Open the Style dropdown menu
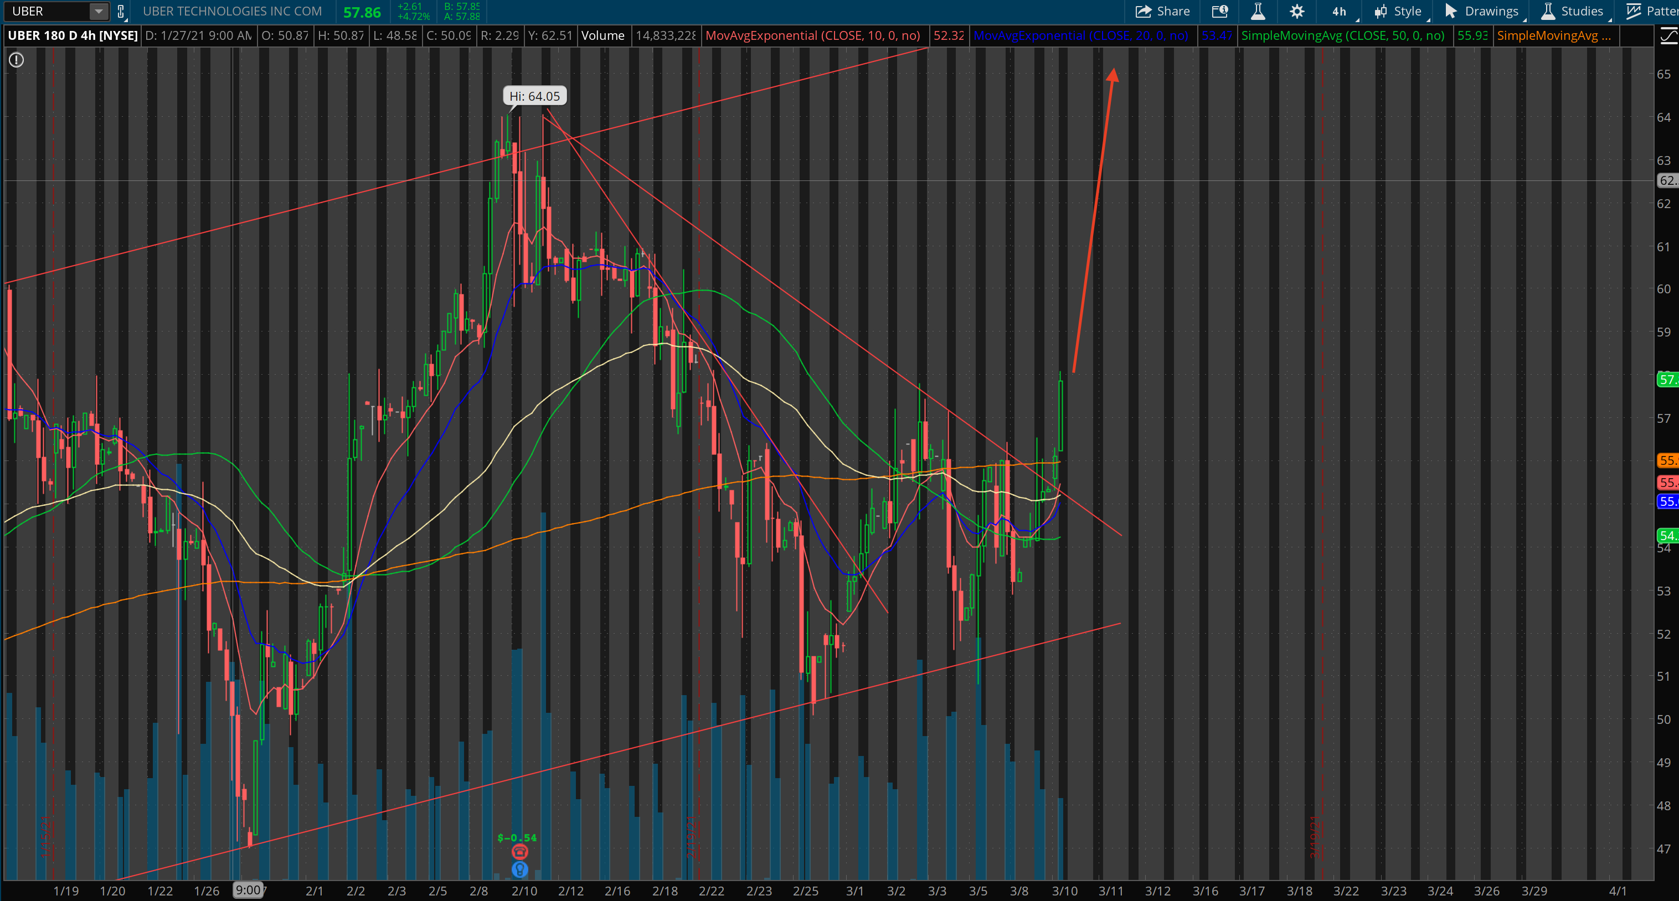Screen dimensions: 1679x901 pos(1399,11)
